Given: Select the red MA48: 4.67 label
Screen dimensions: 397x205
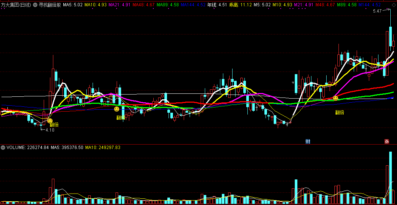Looking at the screenshot, I should pos(143,4).
